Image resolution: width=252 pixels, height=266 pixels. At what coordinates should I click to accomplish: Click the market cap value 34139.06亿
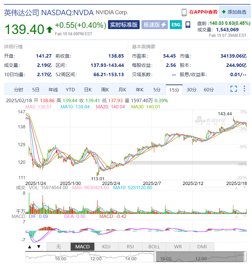[x=234, y=56]
